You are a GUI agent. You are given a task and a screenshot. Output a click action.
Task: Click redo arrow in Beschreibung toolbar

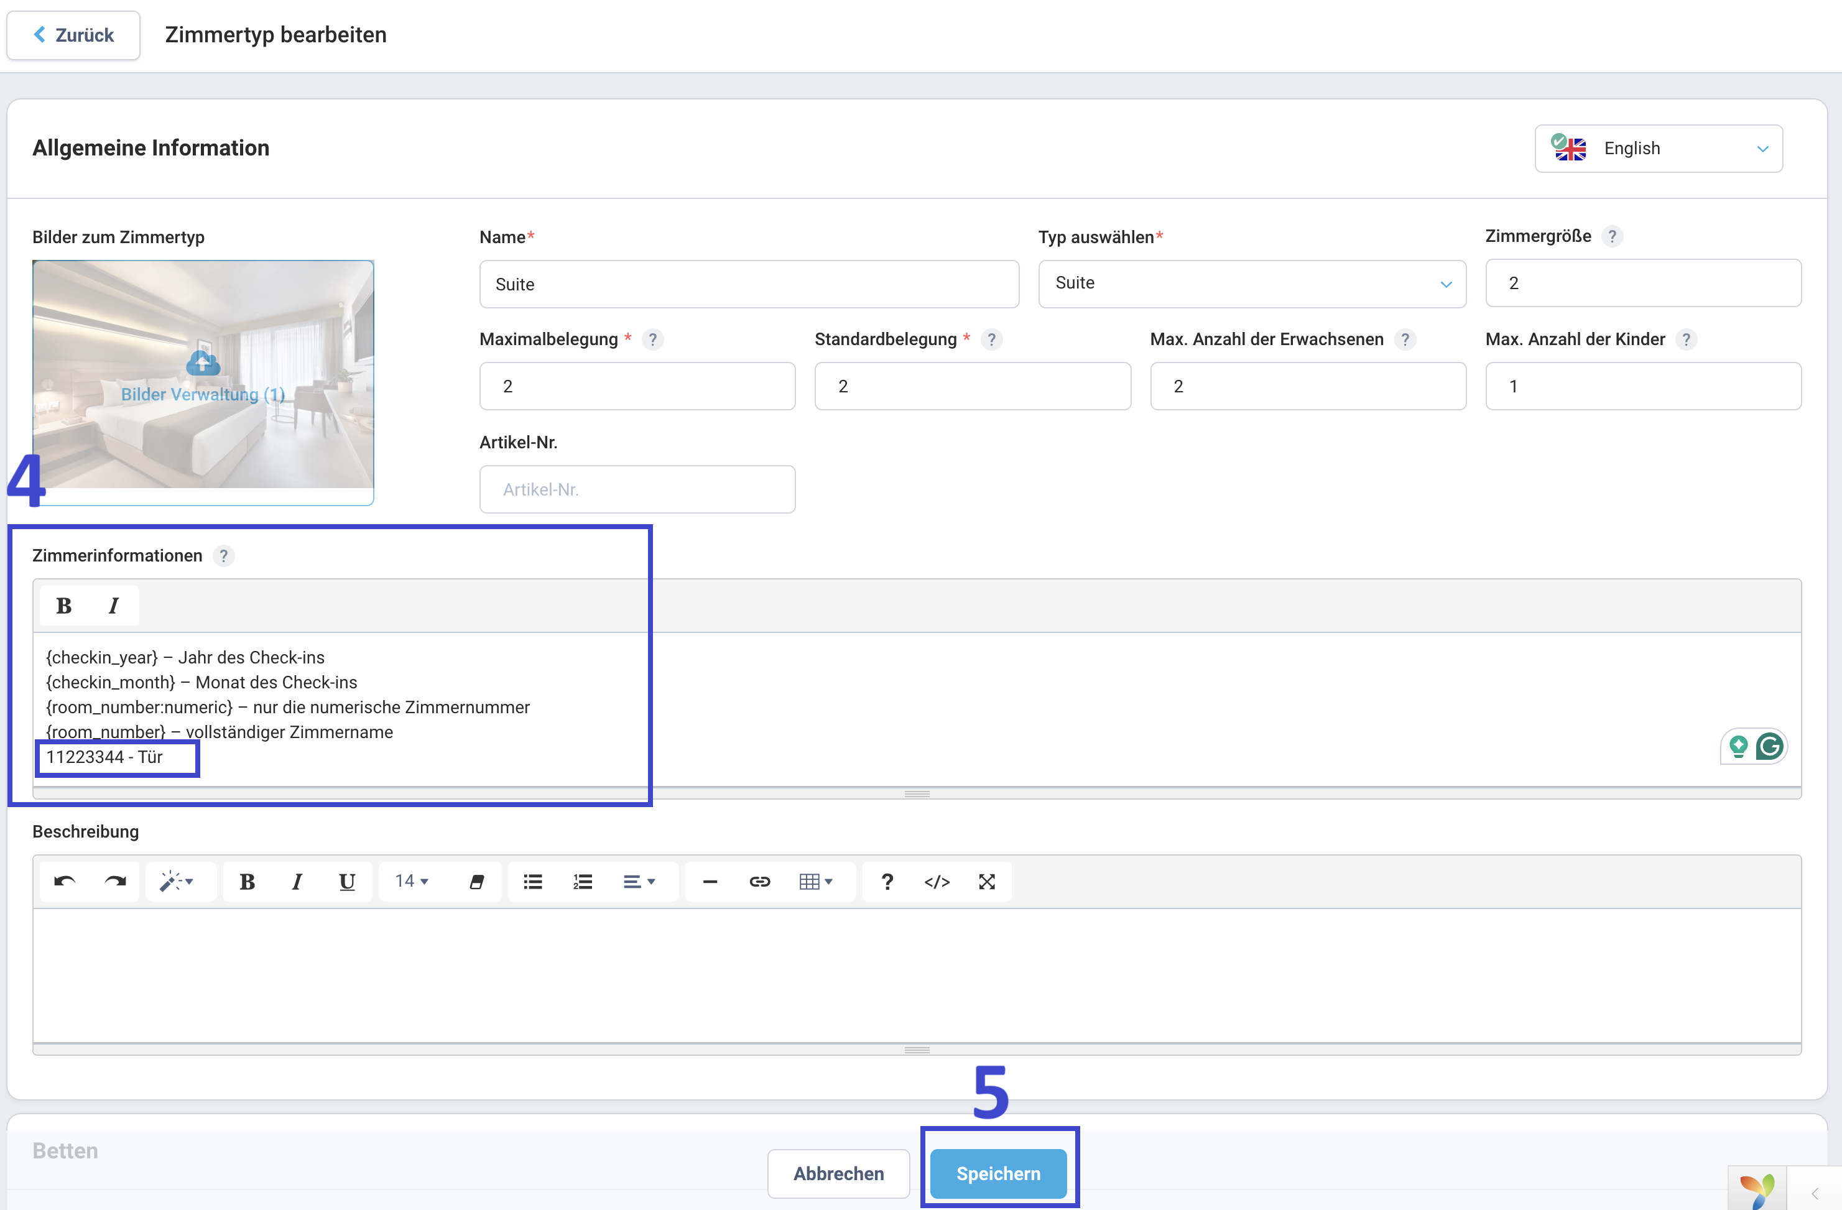pos(115,881)
